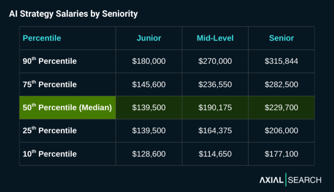This screenshot has height=192, width=334.
Task: Select the $190,175 Mid-Level median cell
Action: 215,107
